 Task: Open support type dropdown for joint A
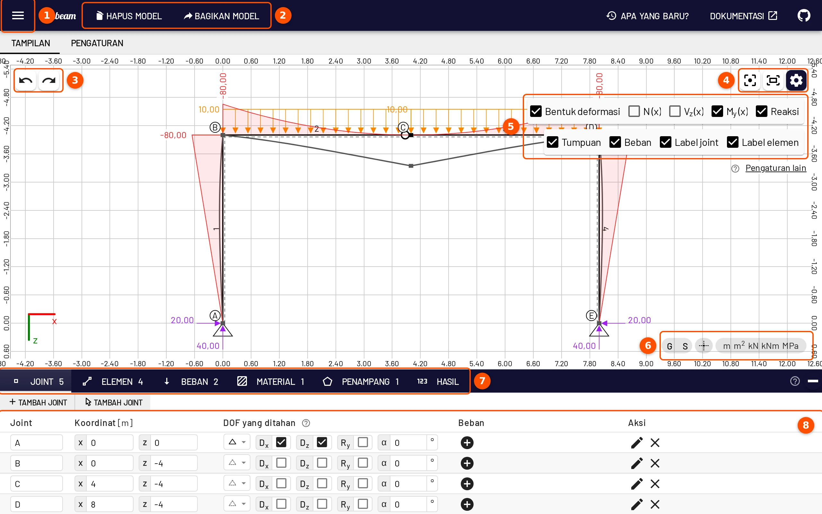pyautogui.click(x=237, y=442)
